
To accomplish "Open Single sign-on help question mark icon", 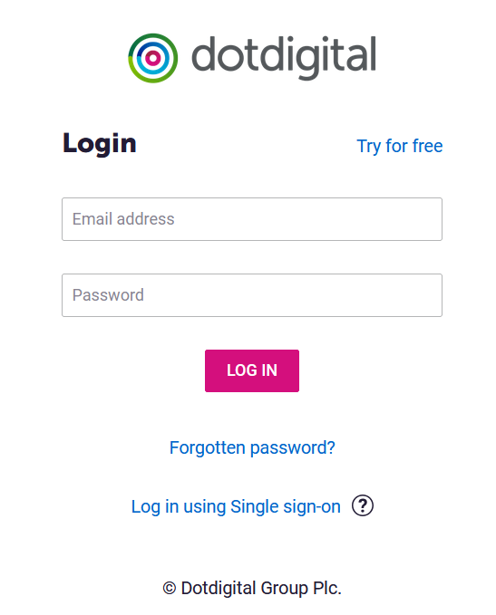I will click(362, 505).
